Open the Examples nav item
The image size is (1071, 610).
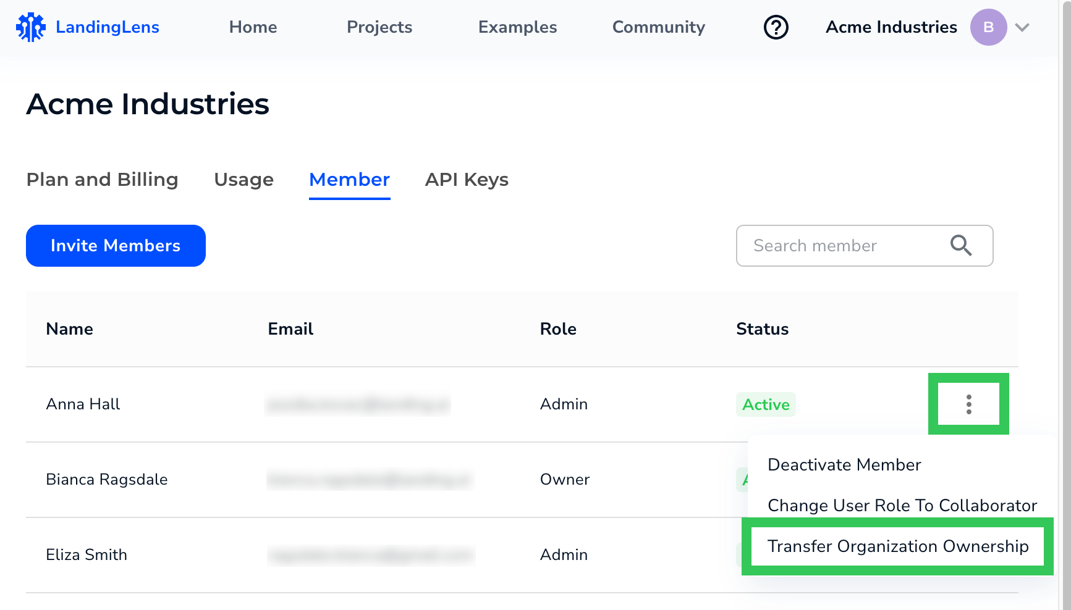[x=517, y=27]
